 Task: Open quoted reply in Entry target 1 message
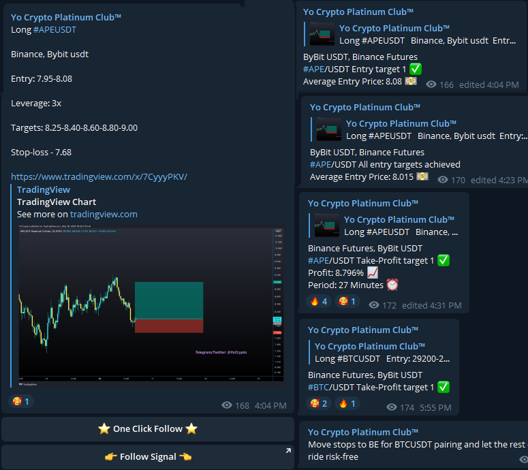pos(410,34)
